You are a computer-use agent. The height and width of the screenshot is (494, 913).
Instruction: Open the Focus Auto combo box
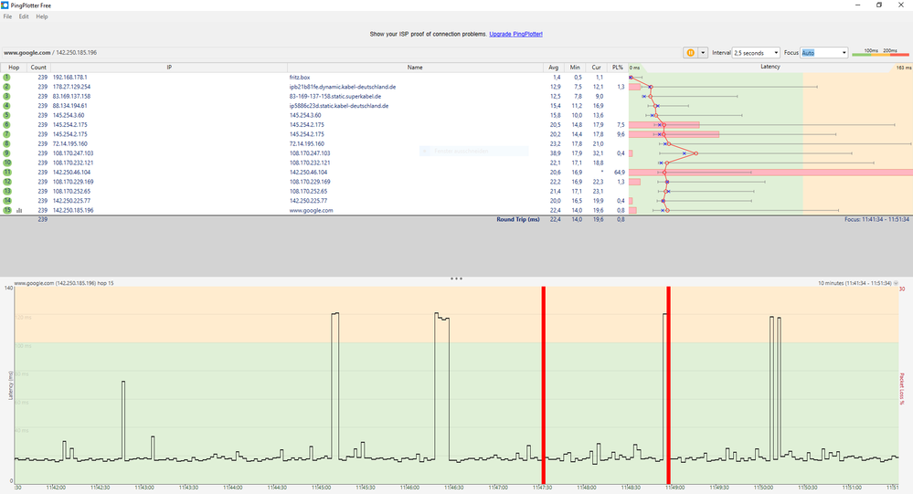tap(824, 52)
